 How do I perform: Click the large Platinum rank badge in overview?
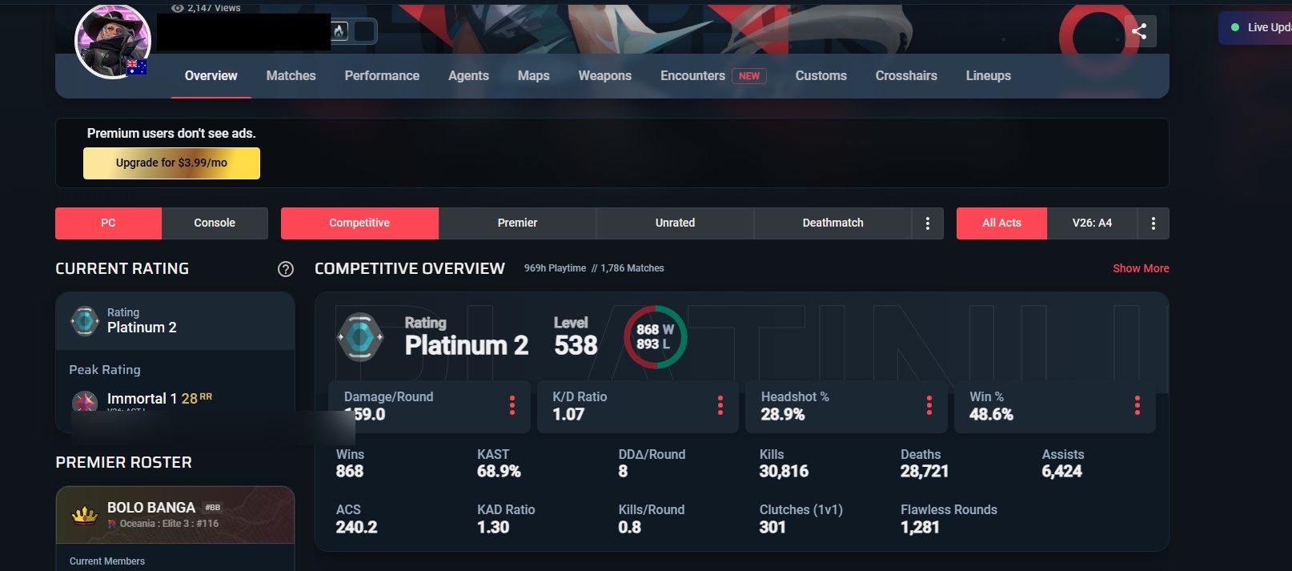tap(360, 337)
